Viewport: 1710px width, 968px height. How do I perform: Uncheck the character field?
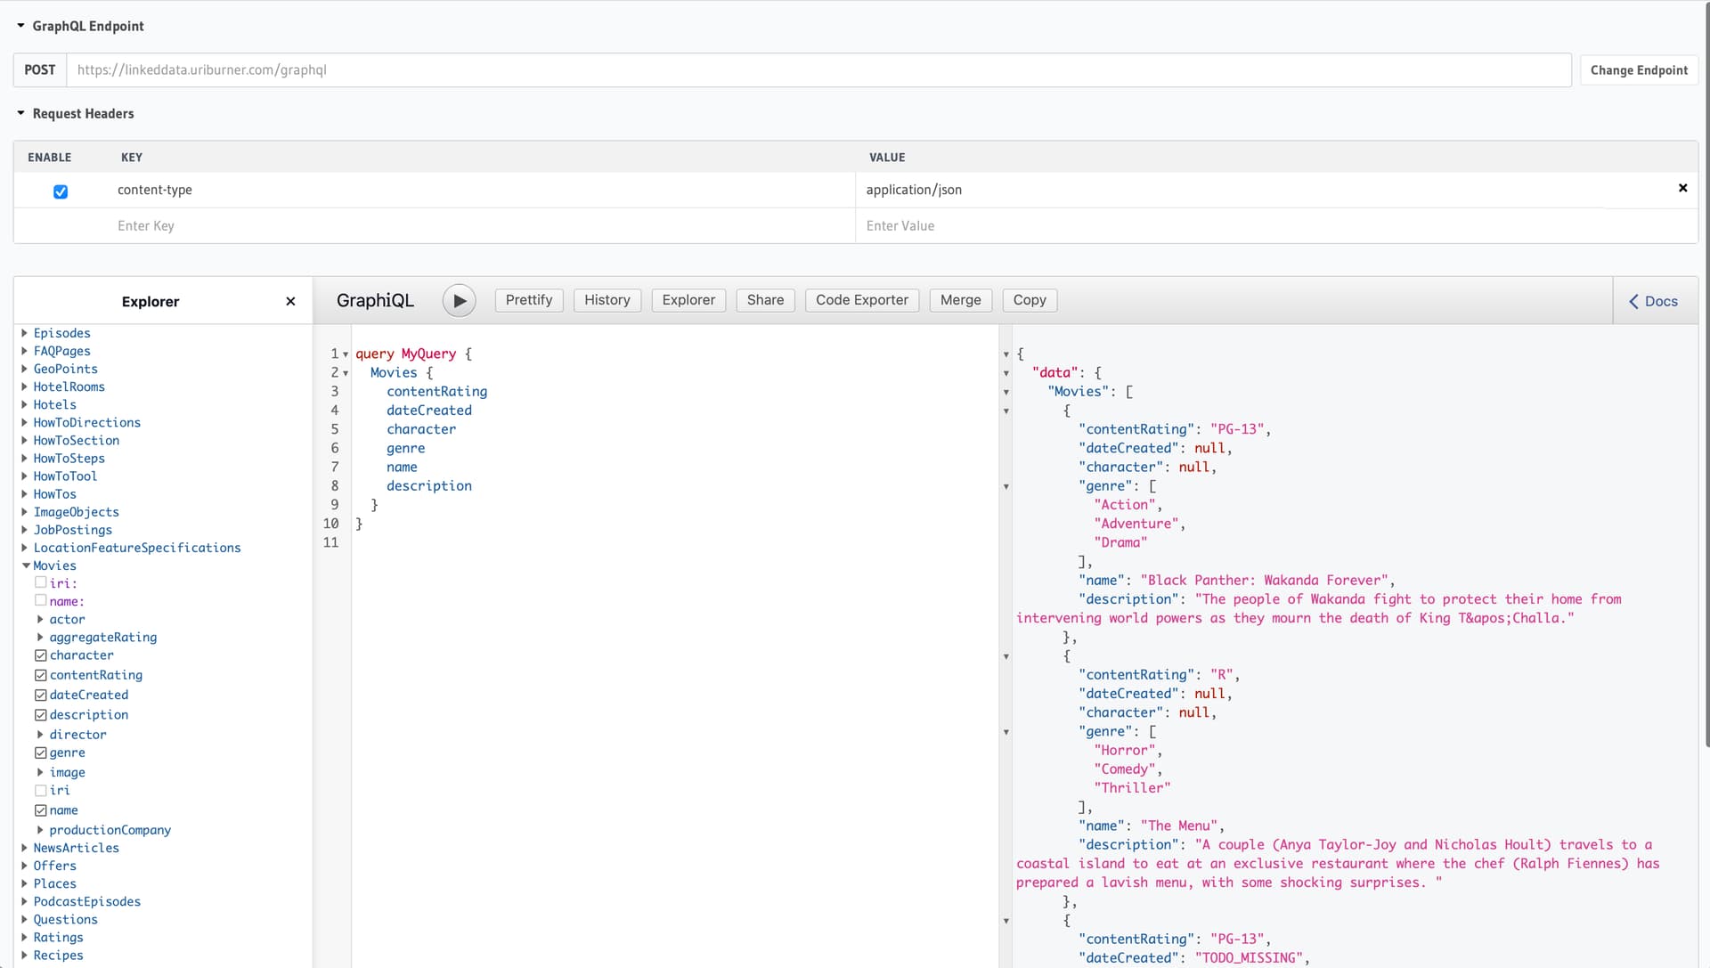pos(41,655)
